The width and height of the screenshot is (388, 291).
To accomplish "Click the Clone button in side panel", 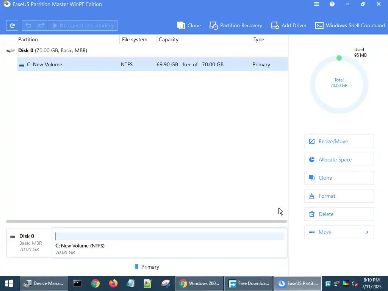I will click(x=339, y=178).
